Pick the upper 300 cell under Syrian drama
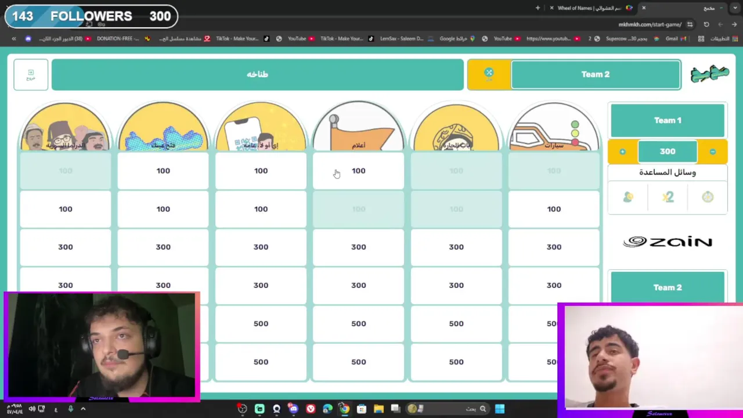The height and width of the screenshot is (418, 743). tap(65, 247)
